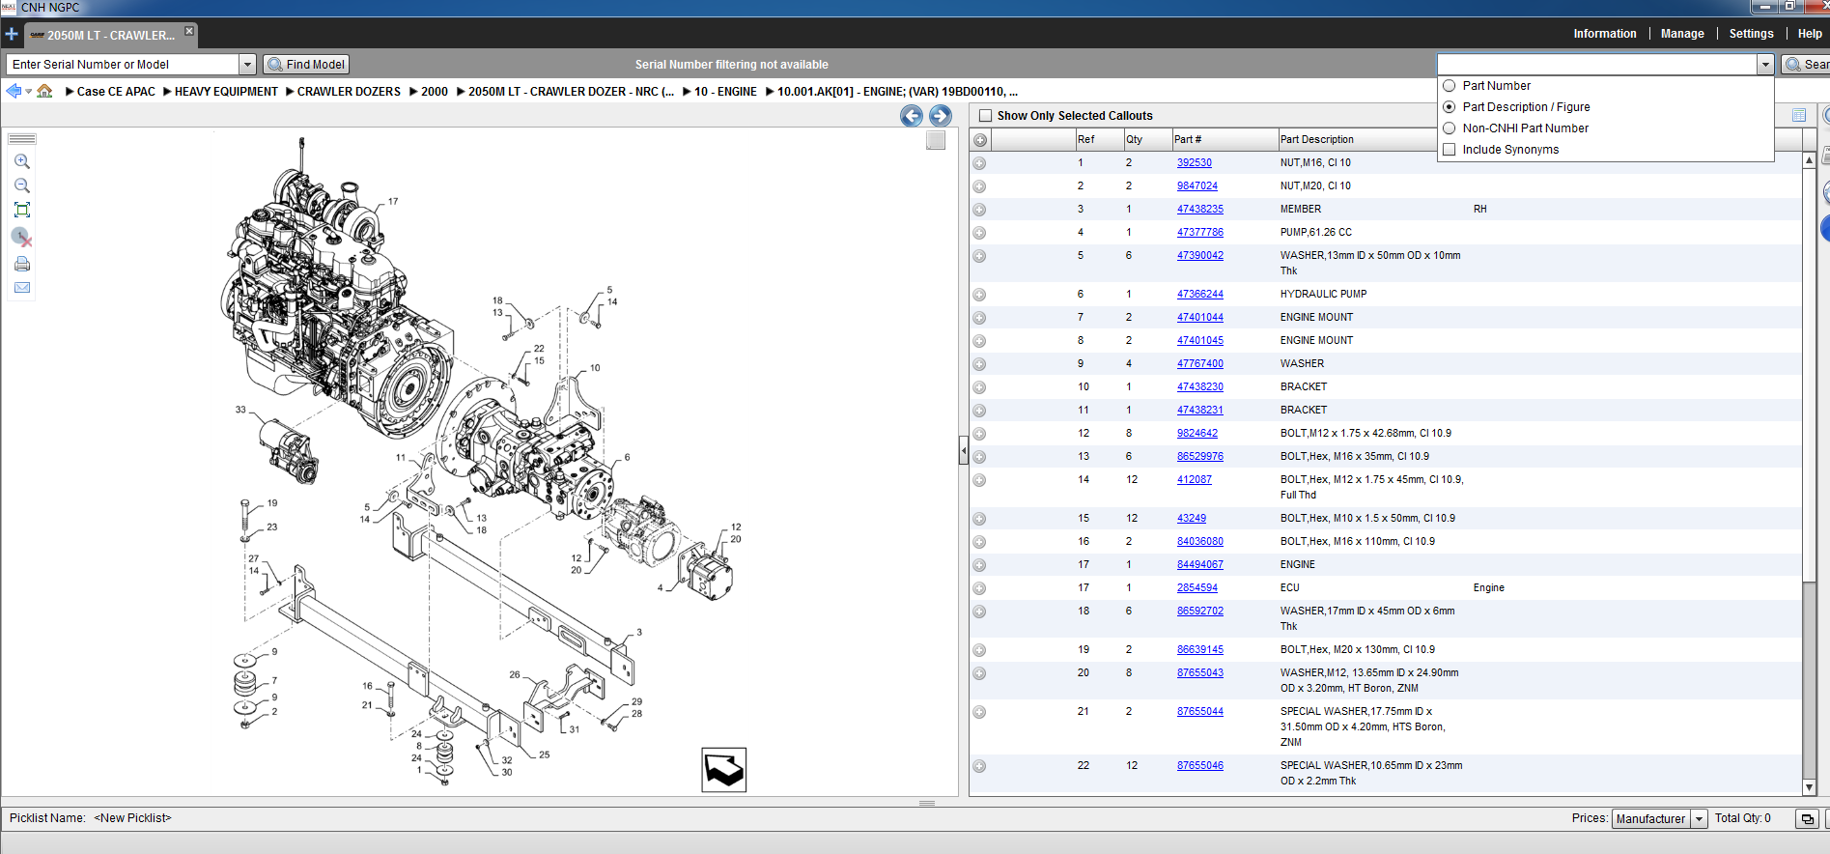Image resolution: width=1830 pixels, height=854 pixels.
Task: Expand the search field dropdown arrow
Action: 1765,65
